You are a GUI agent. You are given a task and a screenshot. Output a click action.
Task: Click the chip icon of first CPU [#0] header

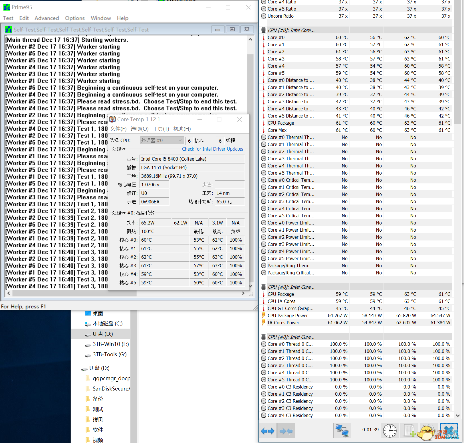point(264,30)
